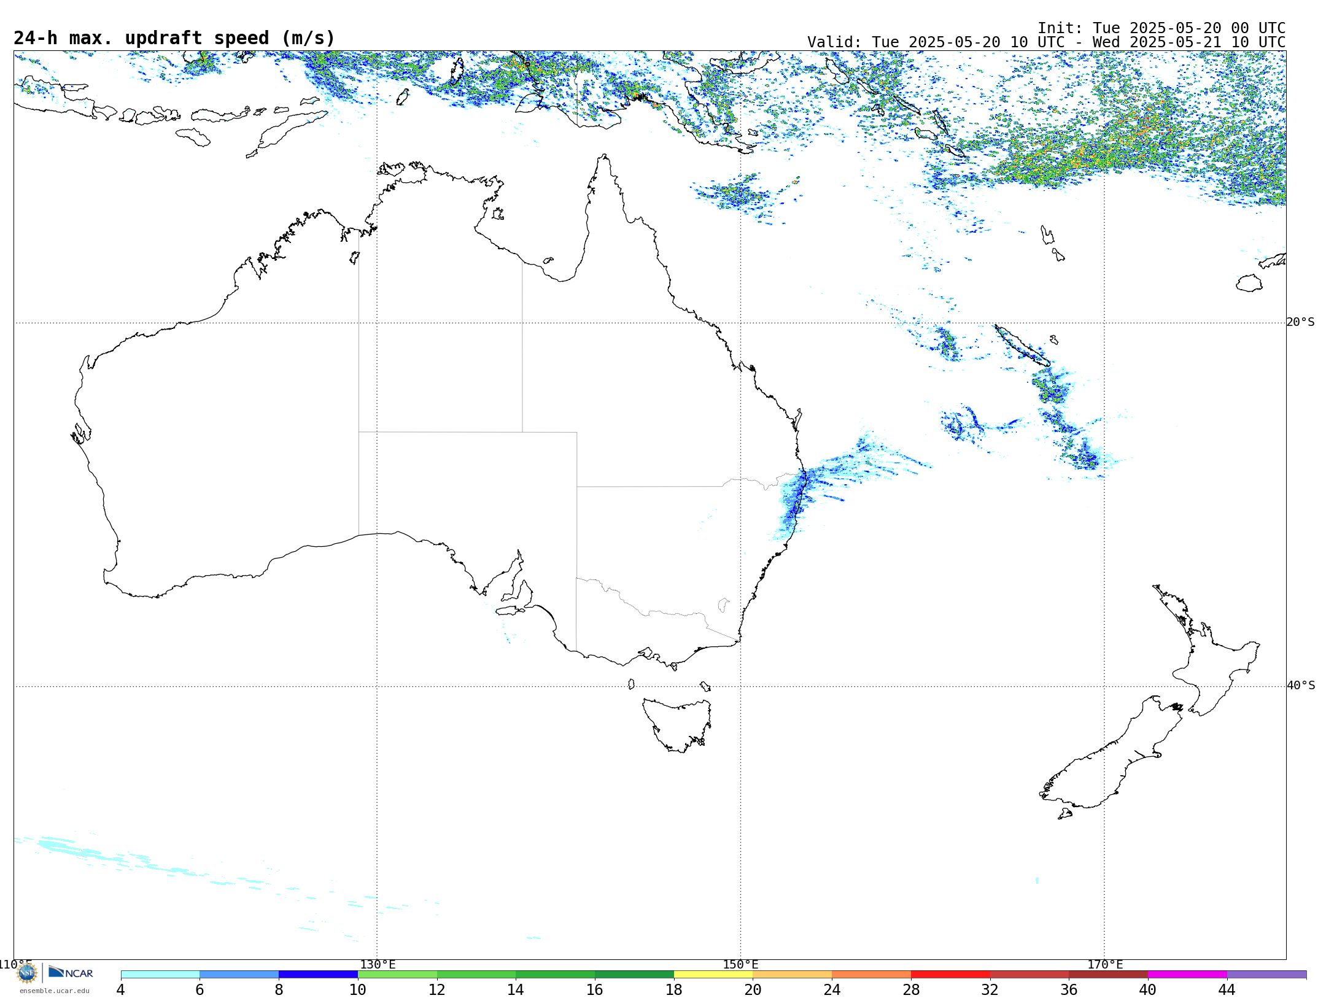Viewport: 1326px width, 998px height.
Task: Click the colorbar tick label '24'
Action: (832, 989)
